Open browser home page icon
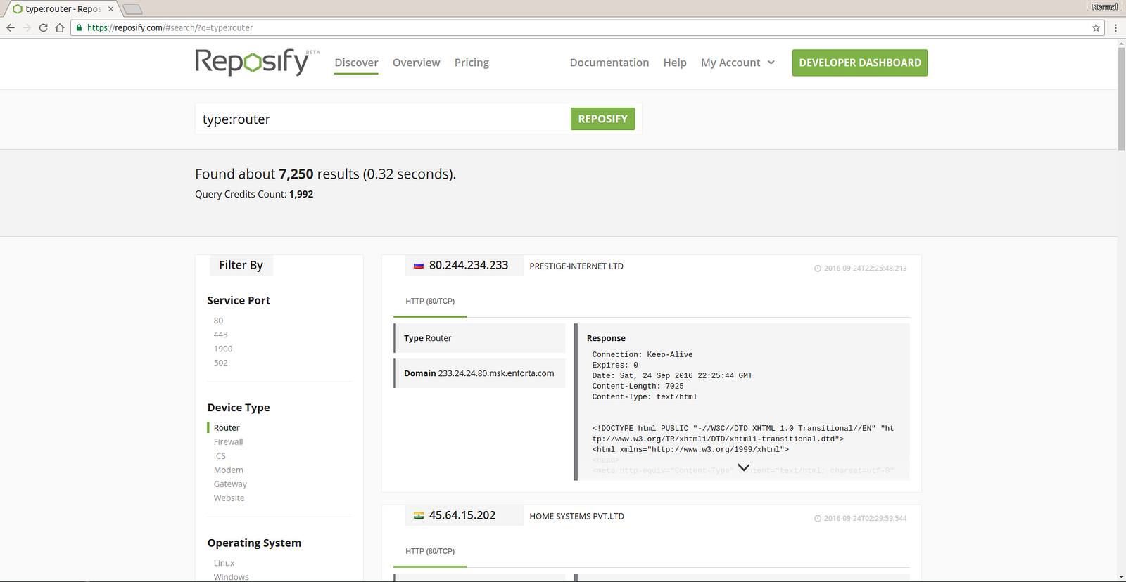Image resolution: width=1126 pixels, height=582 pixels. point(60,27)
